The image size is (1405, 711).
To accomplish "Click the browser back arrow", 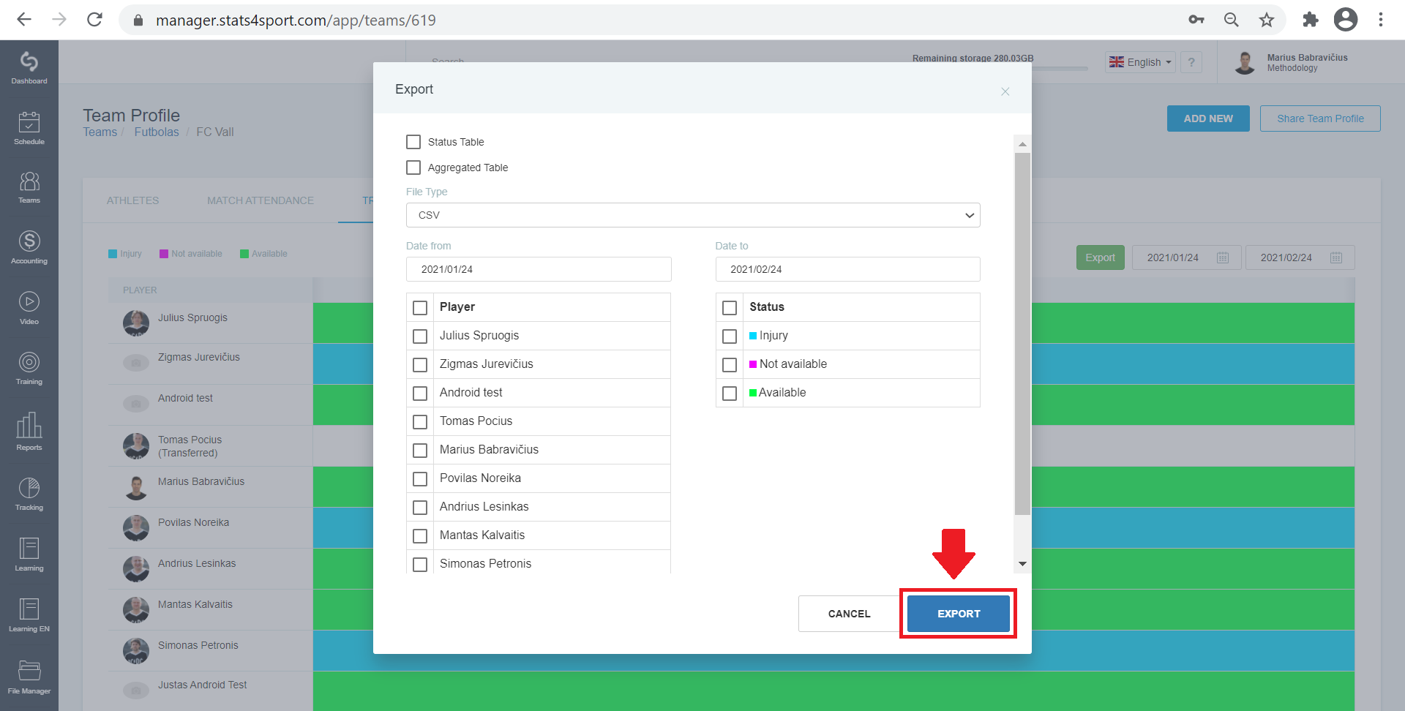I will pos(24,20).
